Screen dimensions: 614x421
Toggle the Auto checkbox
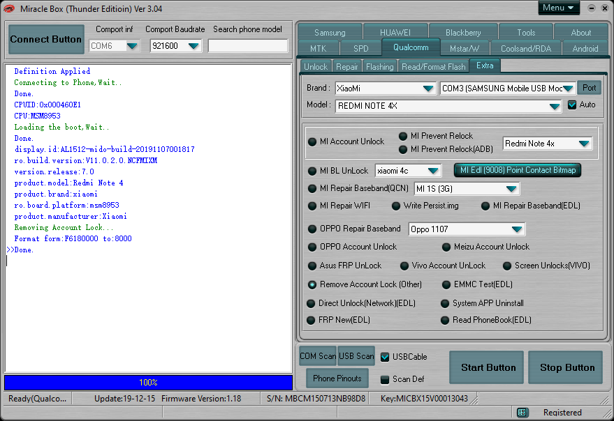[572, 105]
